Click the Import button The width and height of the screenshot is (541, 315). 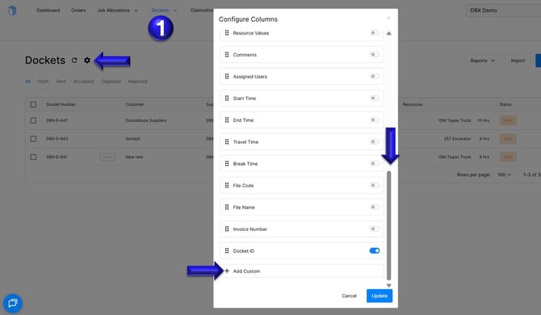(518, 61)
